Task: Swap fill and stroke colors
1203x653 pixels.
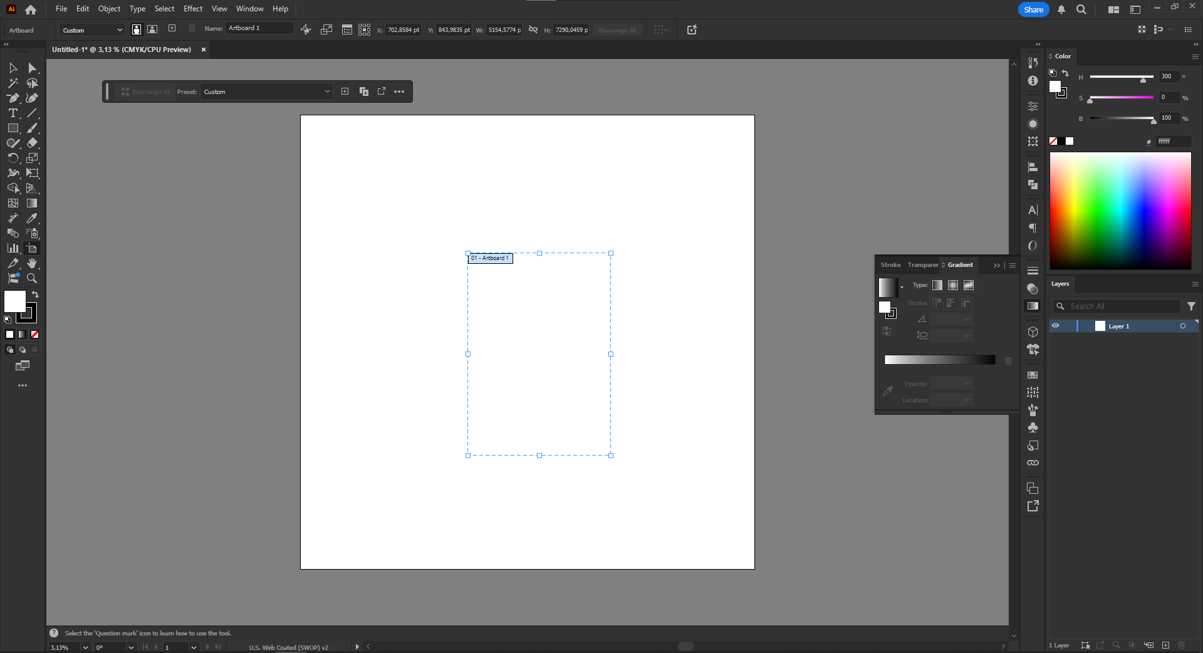Action: click(x=35, y=294)
